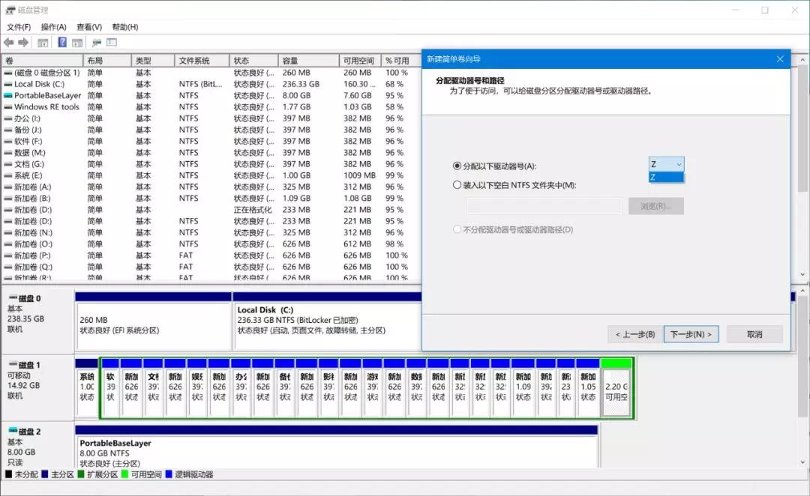
Task: Select the 分配以下驱动器号 radio button
Action: [457, 166]
